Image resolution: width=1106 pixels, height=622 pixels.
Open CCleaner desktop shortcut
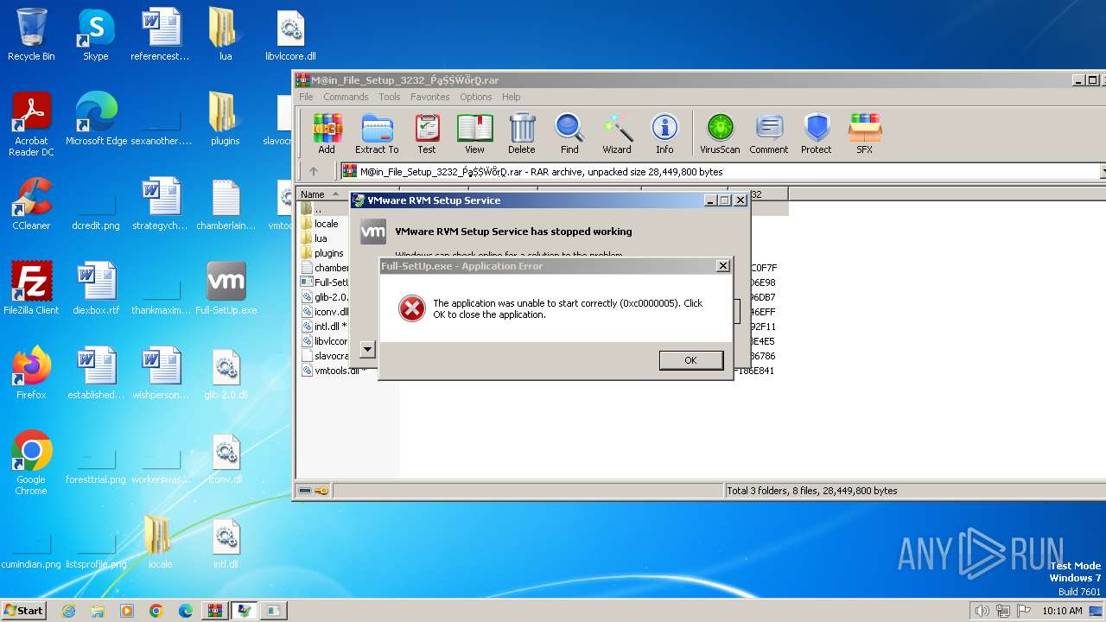tap(31, 204)
